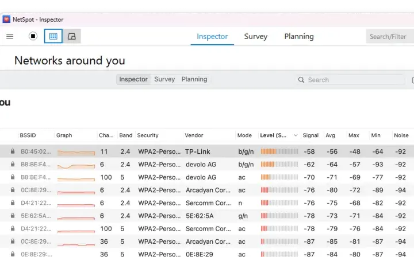Select the Inspector segment in gray bar

point(133,79)
